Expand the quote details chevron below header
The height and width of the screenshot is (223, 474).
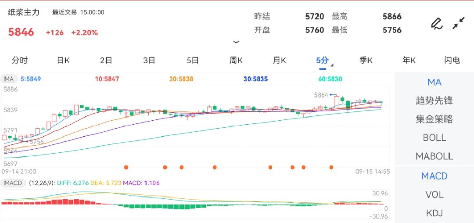[x=236, y=42]
